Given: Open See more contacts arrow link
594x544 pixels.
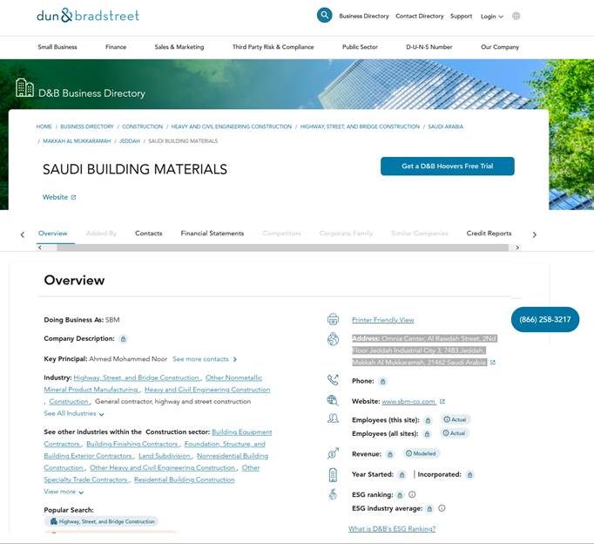Looking at the screenshot, I should [x=205, y=359].
